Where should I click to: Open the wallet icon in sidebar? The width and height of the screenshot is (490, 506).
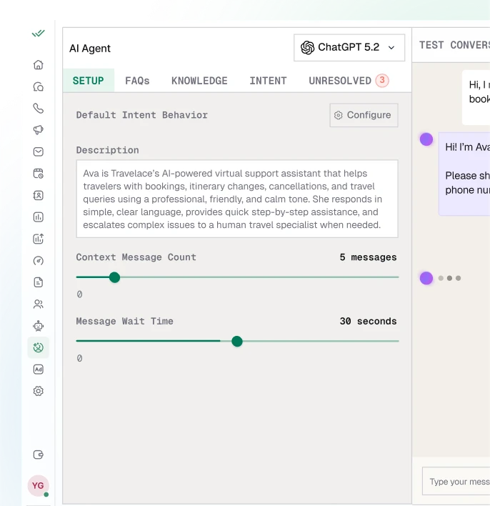(x=39, y=455)
